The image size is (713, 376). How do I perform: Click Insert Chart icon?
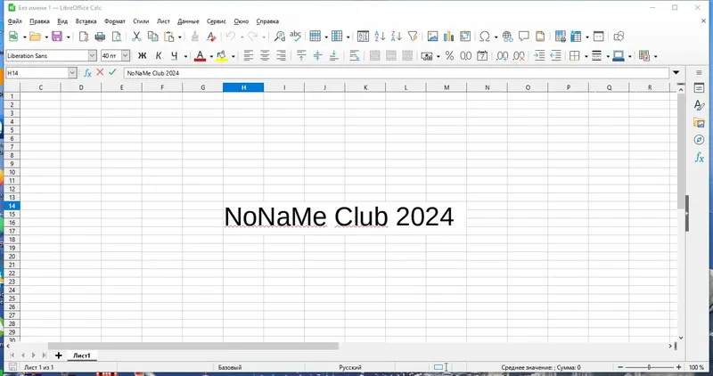[x=449, y=37]
